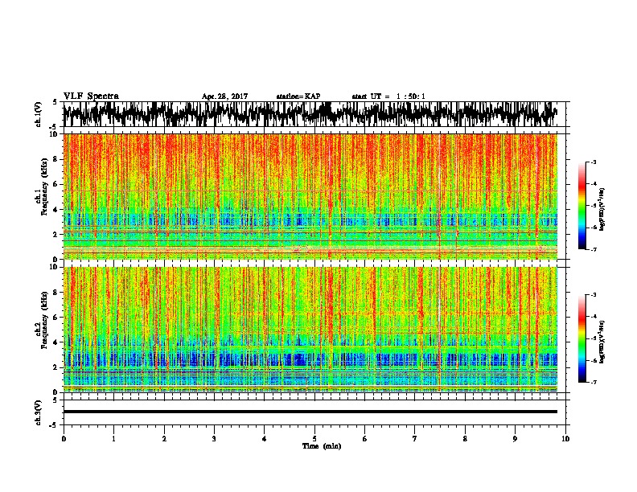This screenshot has width=637, height=492.
Task: Click the "VLF Spectra" plot title
Action: [x=91, y=96]
